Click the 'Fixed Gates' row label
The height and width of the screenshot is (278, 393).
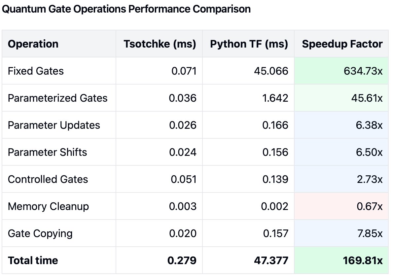tap(36, 71)
